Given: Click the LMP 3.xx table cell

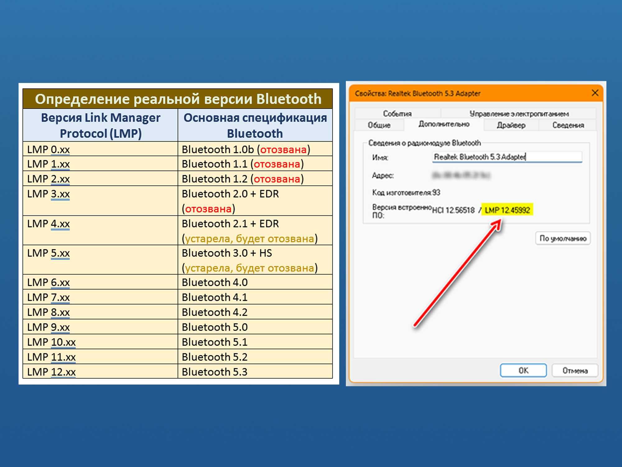Looking at the screenshot, I should click(x=100, y=201).
